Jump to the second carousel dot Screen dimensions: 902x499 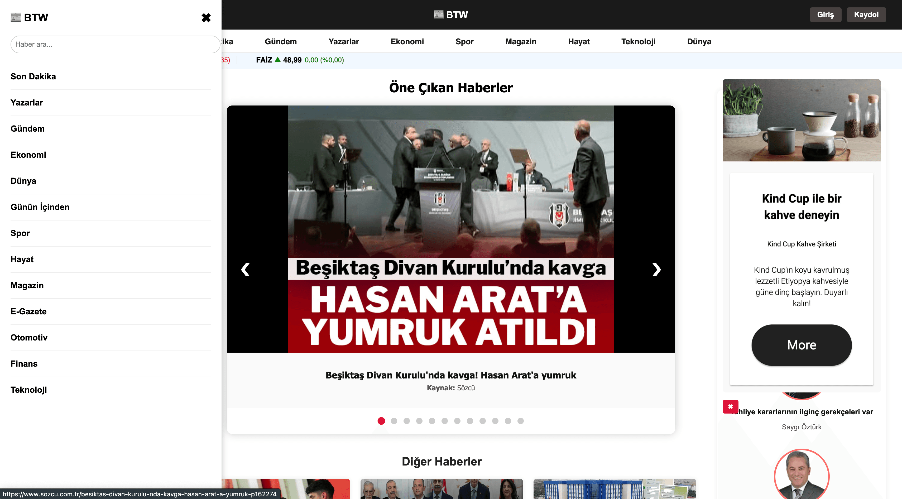click(x=394, y=421)
